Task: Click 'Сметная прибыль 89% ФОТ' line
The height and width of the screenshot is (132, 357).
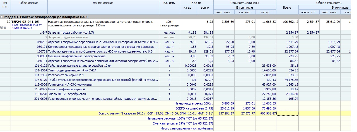Action: click(x=183, y=123)
